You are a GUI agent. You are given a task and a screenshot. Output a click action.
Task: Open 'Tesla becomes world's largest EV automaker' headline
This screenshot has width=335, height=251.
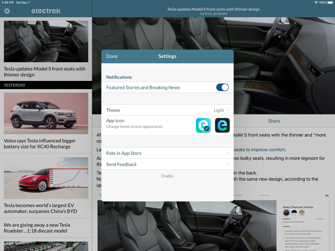pos(40,208)
